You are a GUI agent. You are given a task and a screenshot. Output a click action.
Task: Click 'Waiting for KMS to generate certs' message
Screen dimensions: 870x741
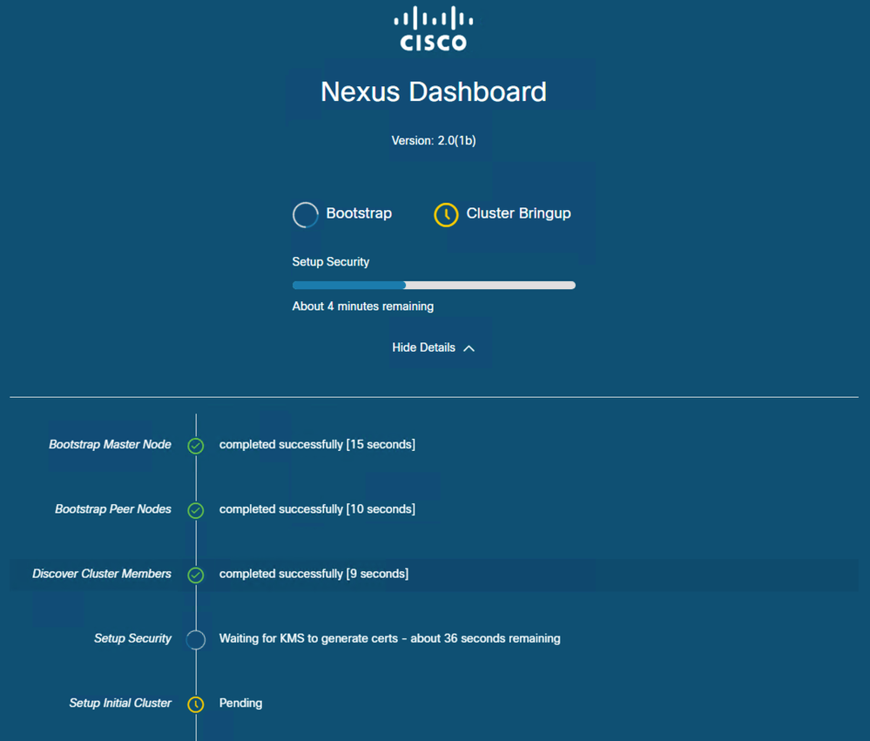tap(308, 638)
